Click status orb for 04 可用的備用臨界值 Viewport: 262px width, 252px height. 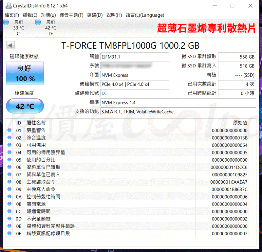[x=9, y=152]
